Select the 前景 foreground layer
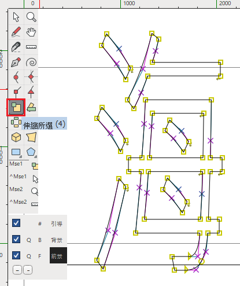 (x=58, y=255)
